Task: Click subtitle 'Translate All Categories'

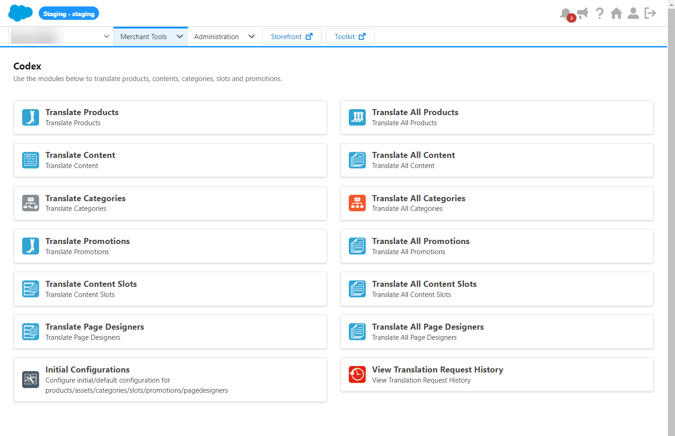Action: click(x=407, y=209)
